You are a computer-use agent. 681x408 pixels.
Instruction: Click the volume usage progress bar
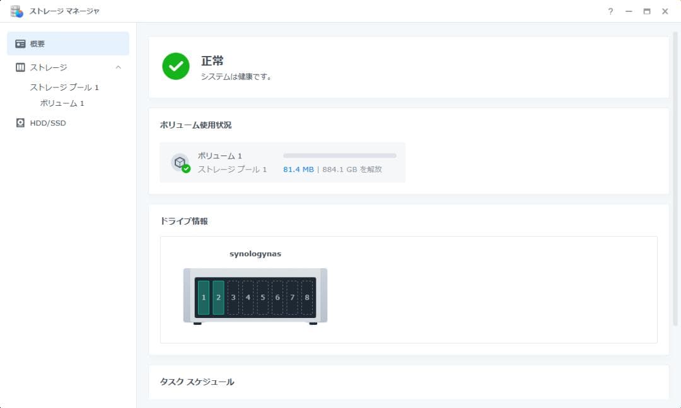pyautogui.click(x=339, y=156)
